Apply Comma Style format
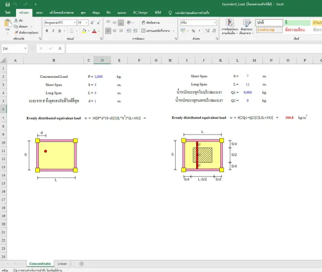The height and width of the screenshot is (272, 322). (x=199, y=31)
